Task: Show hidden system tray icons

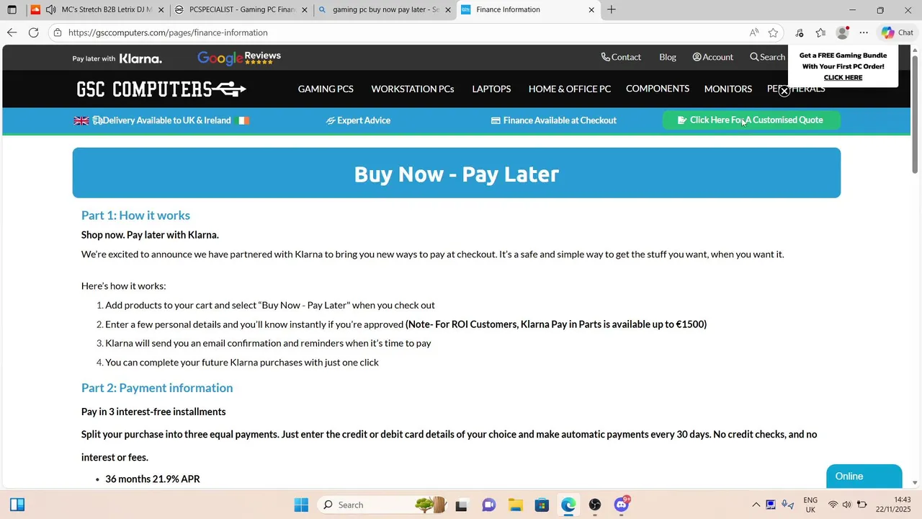Action: click(x=756, y=505)
